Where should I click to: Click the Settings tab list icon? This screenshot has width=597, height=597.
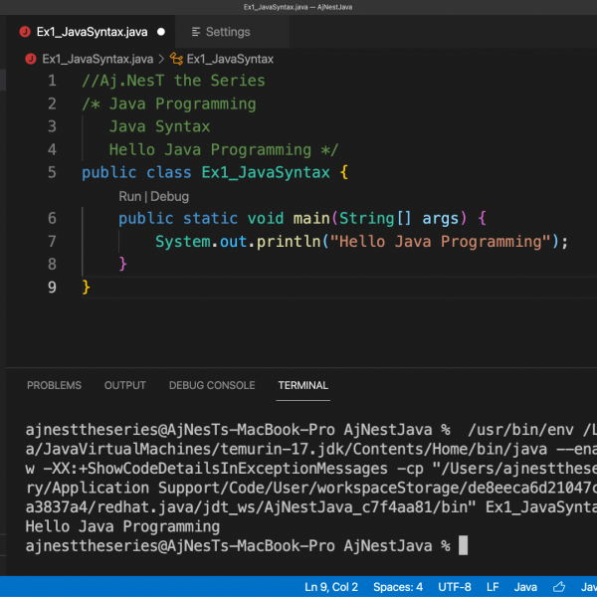[195, 32]
